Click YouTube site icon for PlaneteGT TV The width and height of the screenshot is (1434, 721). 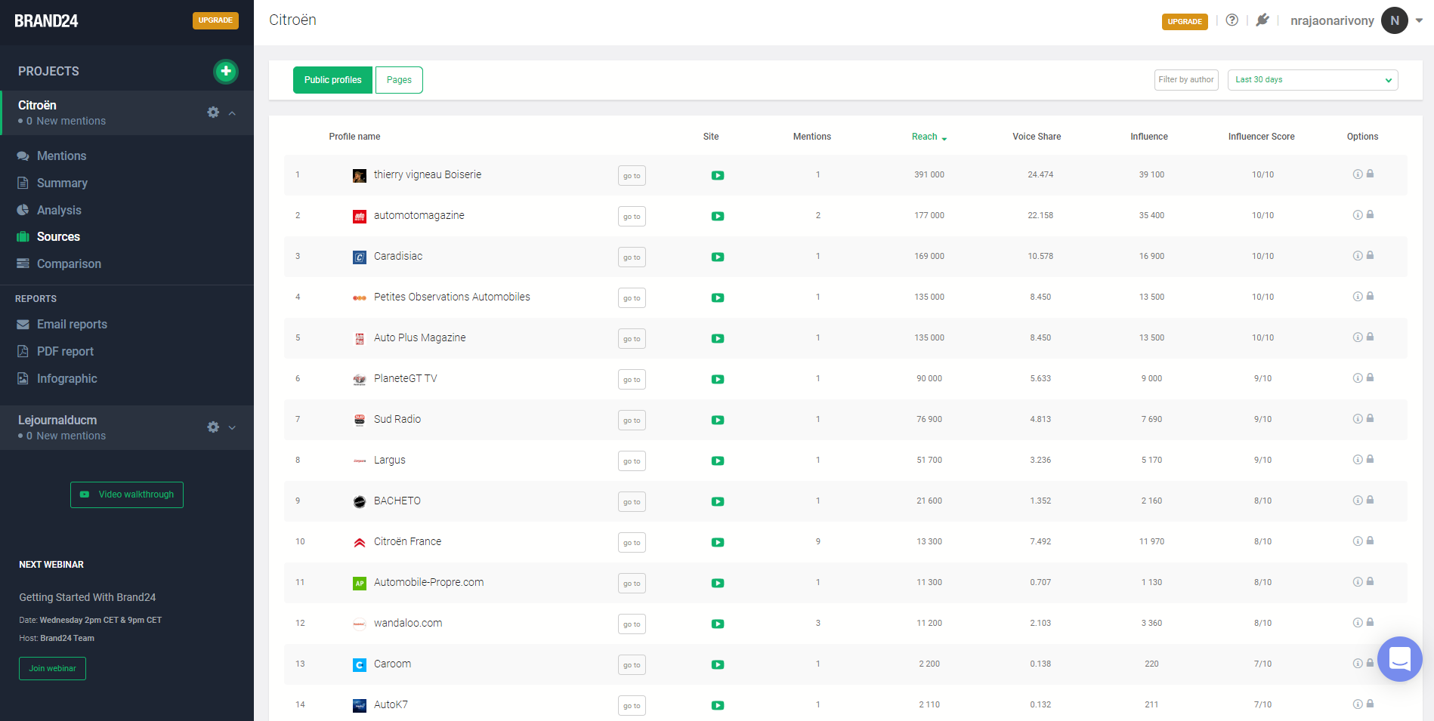click(718, 379)
